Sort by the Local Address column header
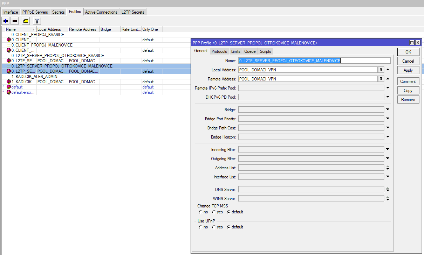The height and width of the screenshot is (255, 424). point(52,29)
